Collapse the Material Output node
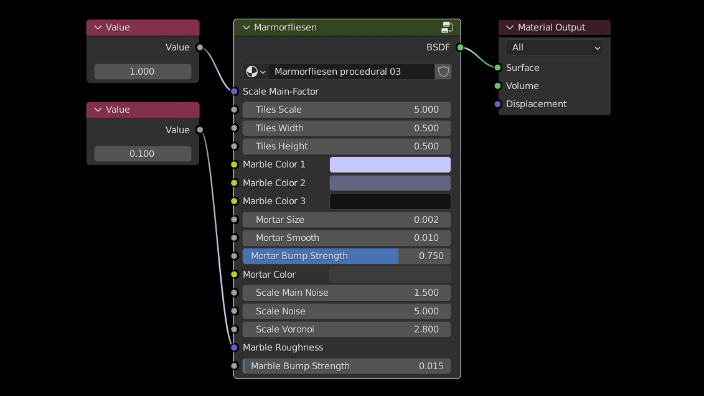704x396 pixels. pyautogui.click(x=510, y=27)
